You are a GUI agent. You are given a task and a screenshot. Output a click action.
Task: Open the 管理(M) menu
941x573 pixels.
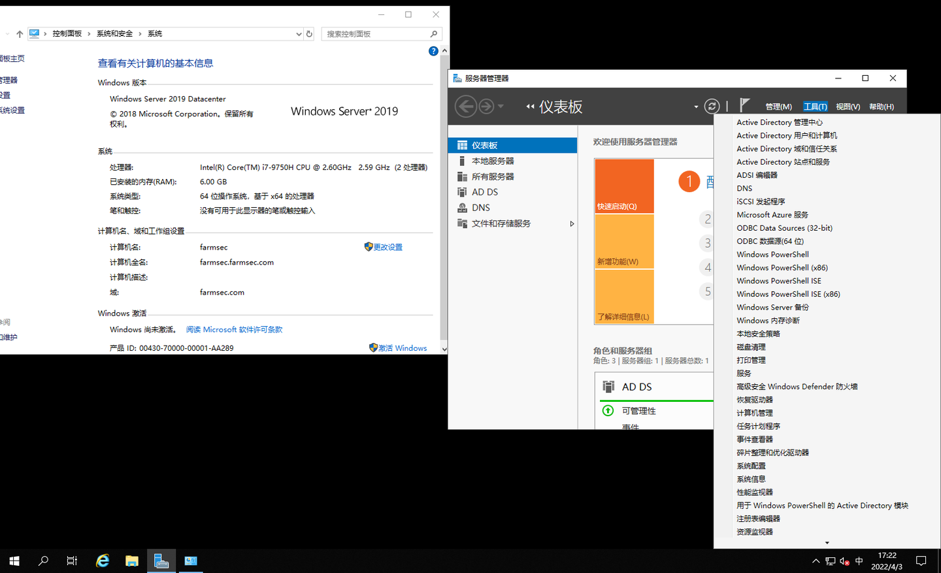[778, 106]
